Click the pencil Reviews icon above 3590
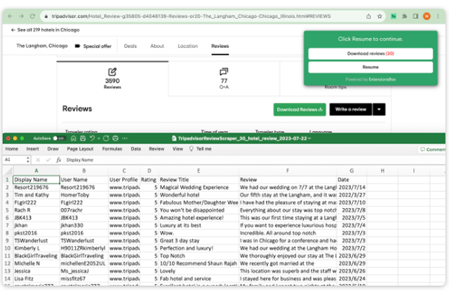This screenshot has height=299, width=449. tap(112, 71)
